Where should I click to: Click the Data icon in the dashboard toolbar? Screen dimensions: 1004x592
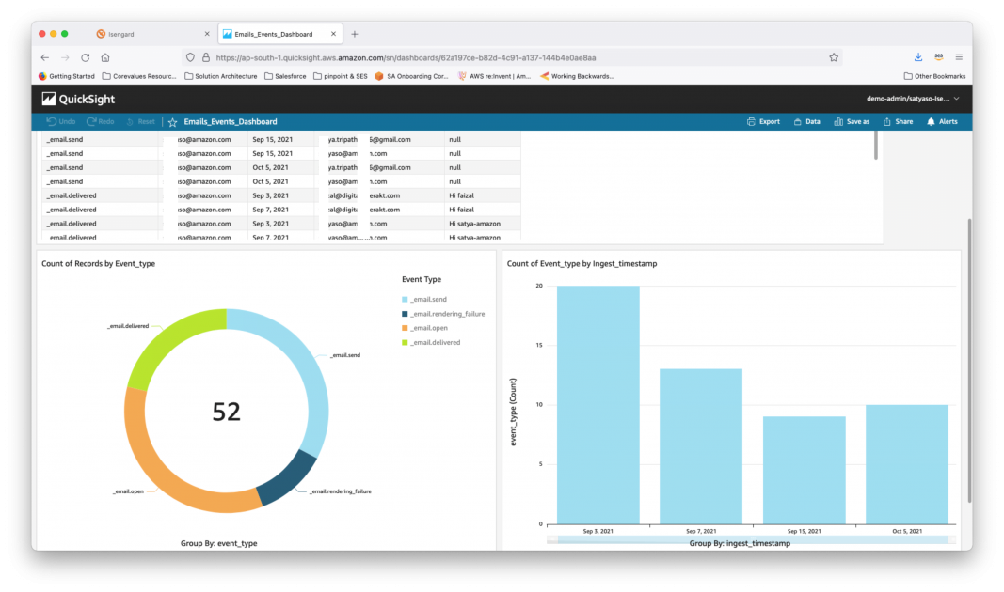[806, 121]
